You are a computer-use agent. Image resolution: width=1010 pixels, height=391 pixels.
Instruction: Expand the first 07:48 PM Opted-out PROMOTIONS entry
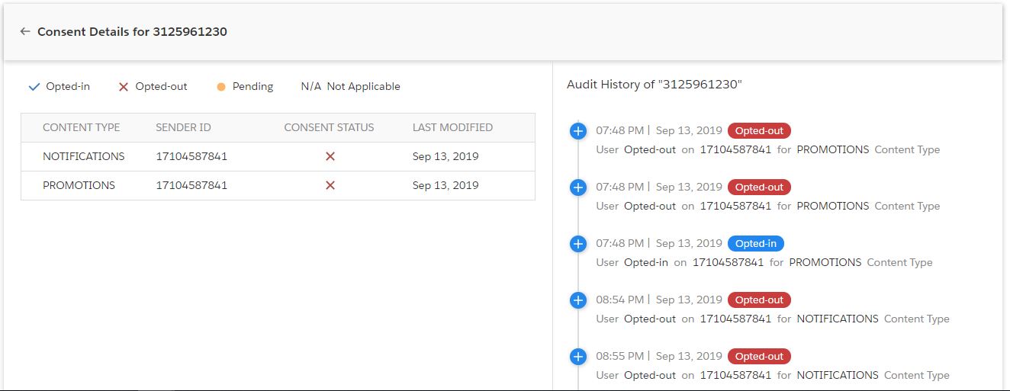578,131
